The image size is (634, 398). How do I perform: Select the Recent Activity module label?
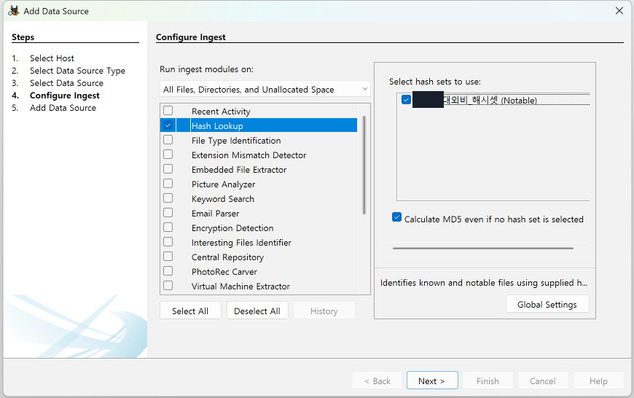point(221,112)
